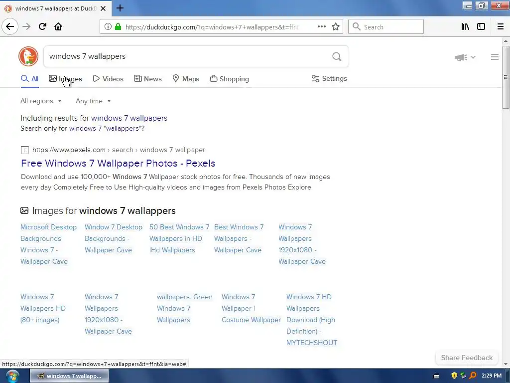510x383 pixels.
Task: Open Windows 7 Wallpaper | Costume Wallpaper
Action: 251,308
